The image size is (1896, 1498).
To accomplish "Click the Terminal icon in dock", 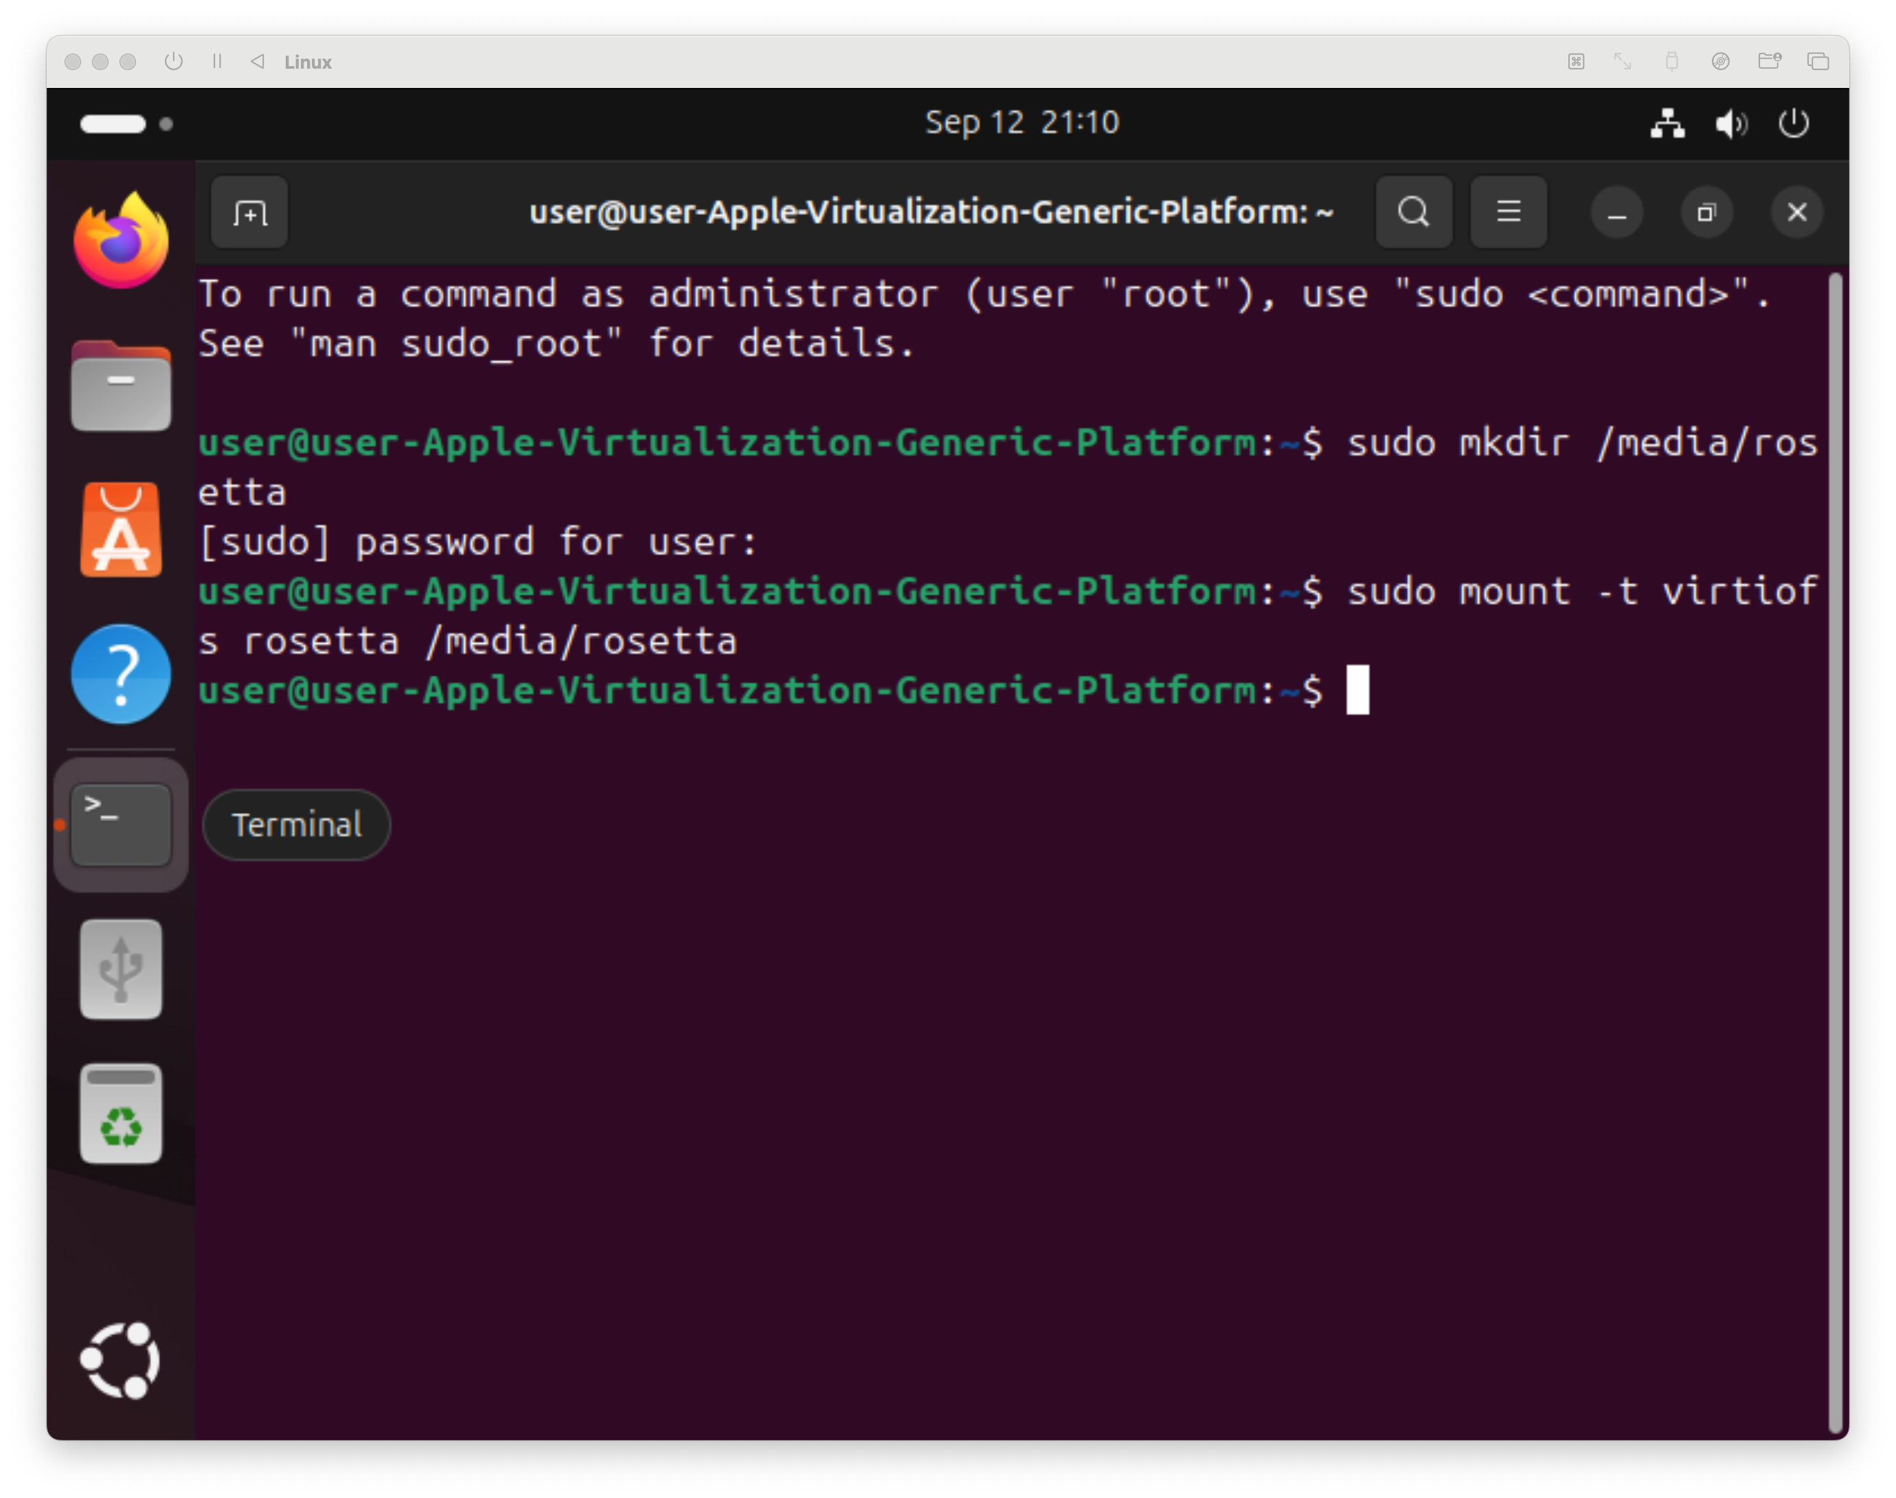I will pyautogui.click(x=121, y=825).
